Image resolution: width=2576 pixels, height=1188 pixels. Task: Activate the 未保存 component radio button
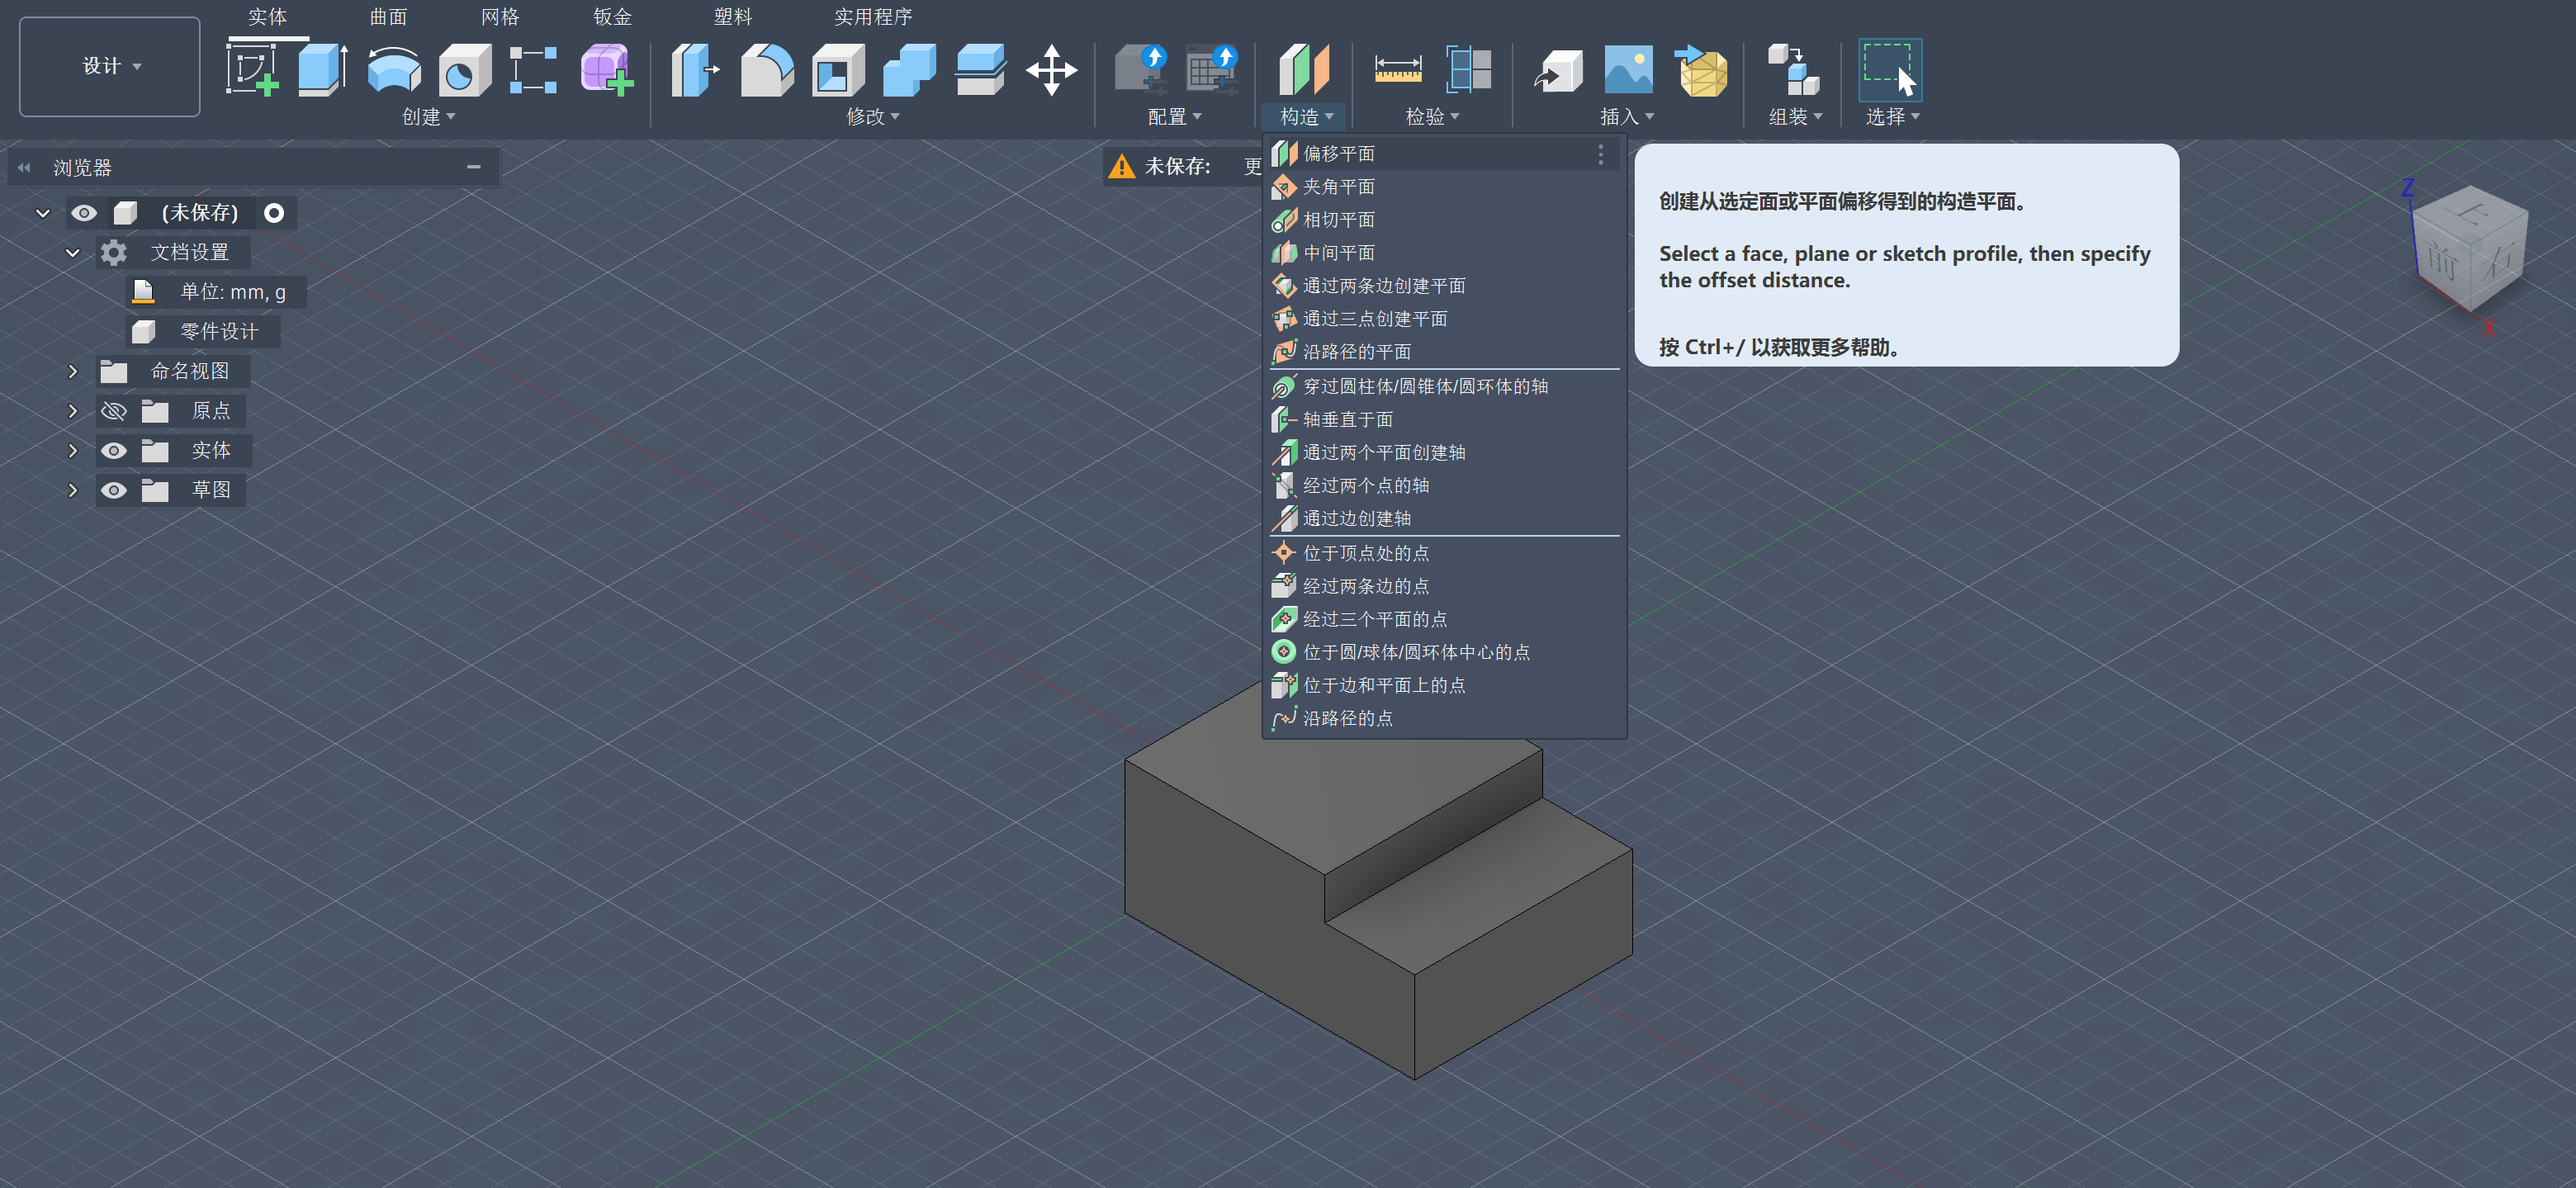coord(274,213)
